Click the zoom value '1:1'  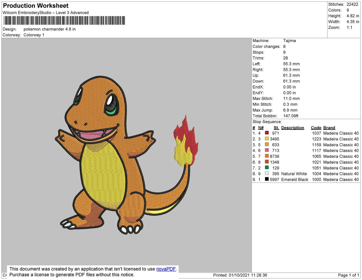[349, 28]
